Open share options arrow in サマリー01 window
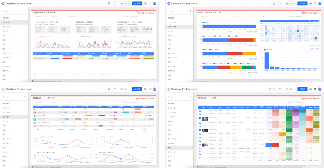 pyautogui.click(x=129, y=3)
